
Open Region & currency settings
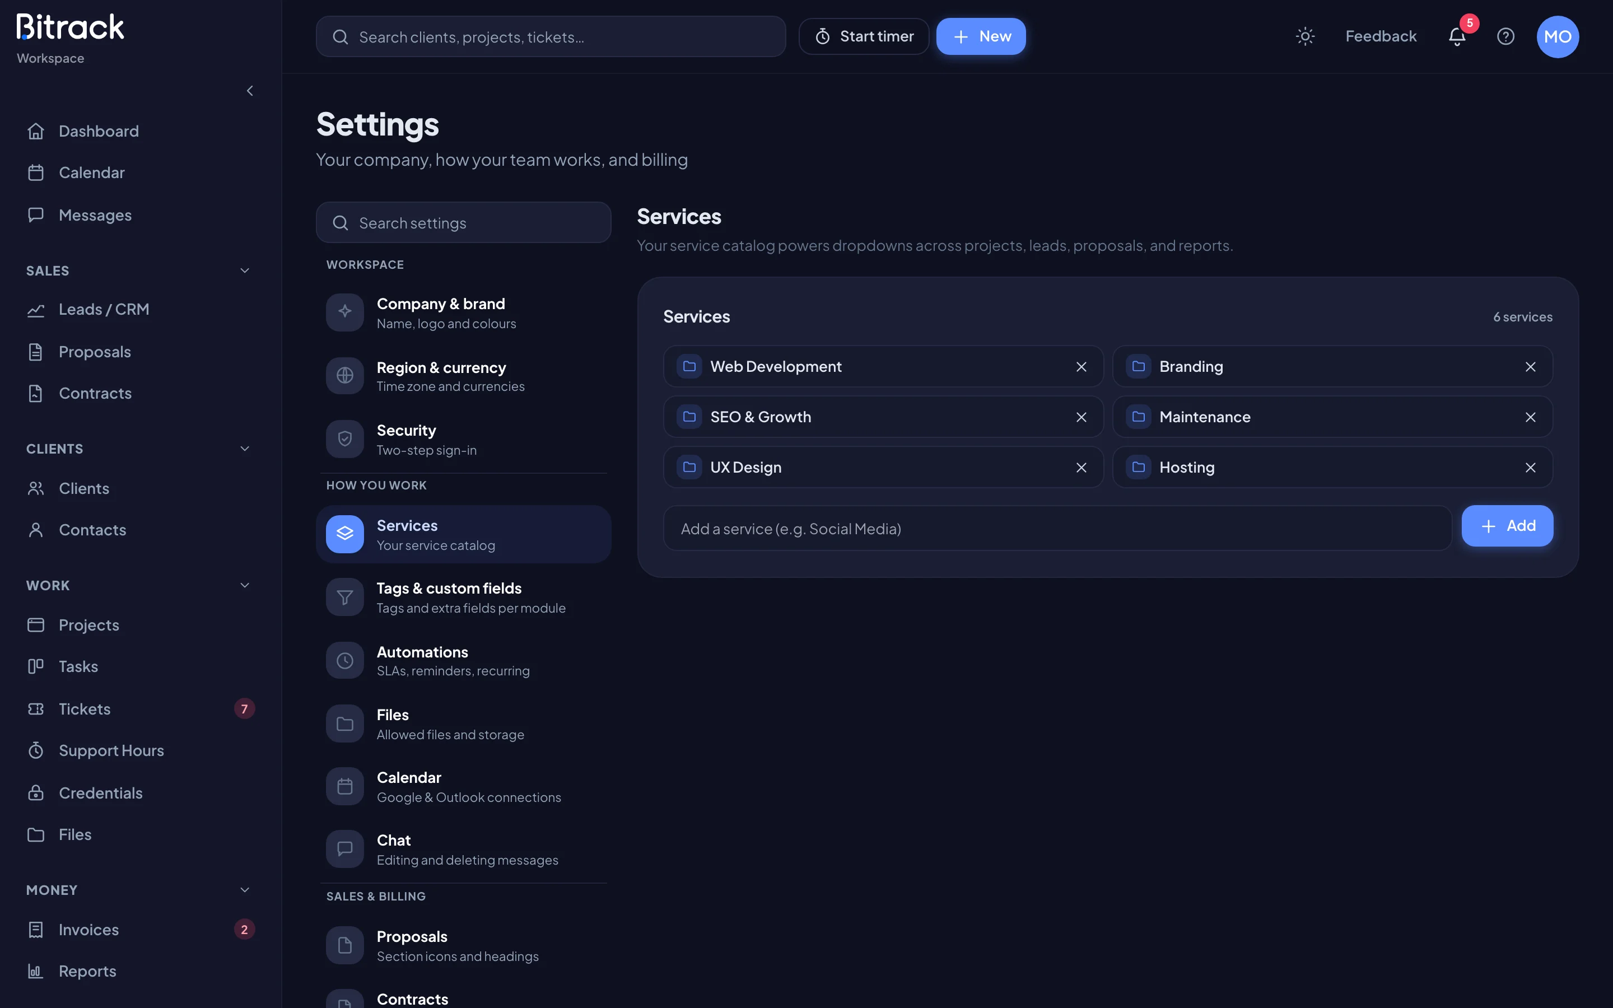click(463, 376)
